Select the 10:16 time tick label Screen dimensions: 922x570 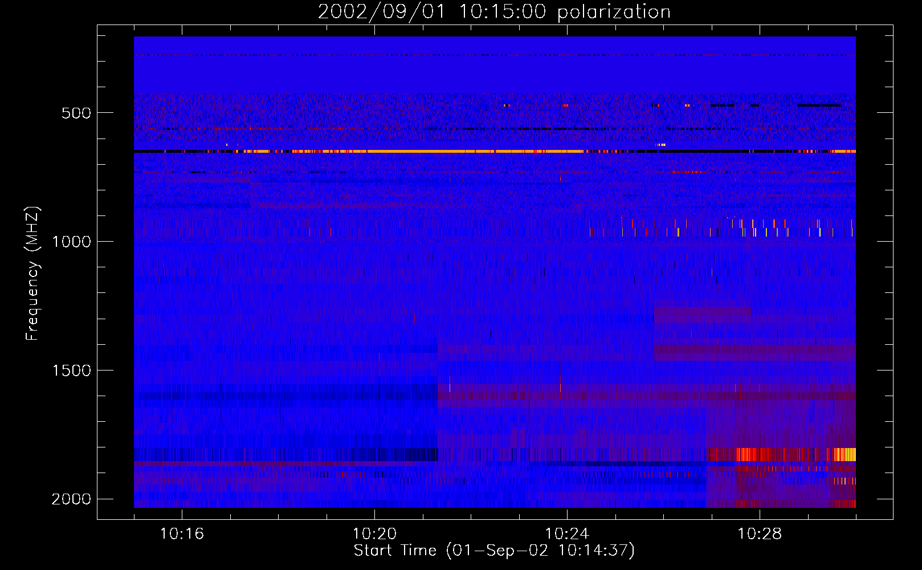point(182,534)
